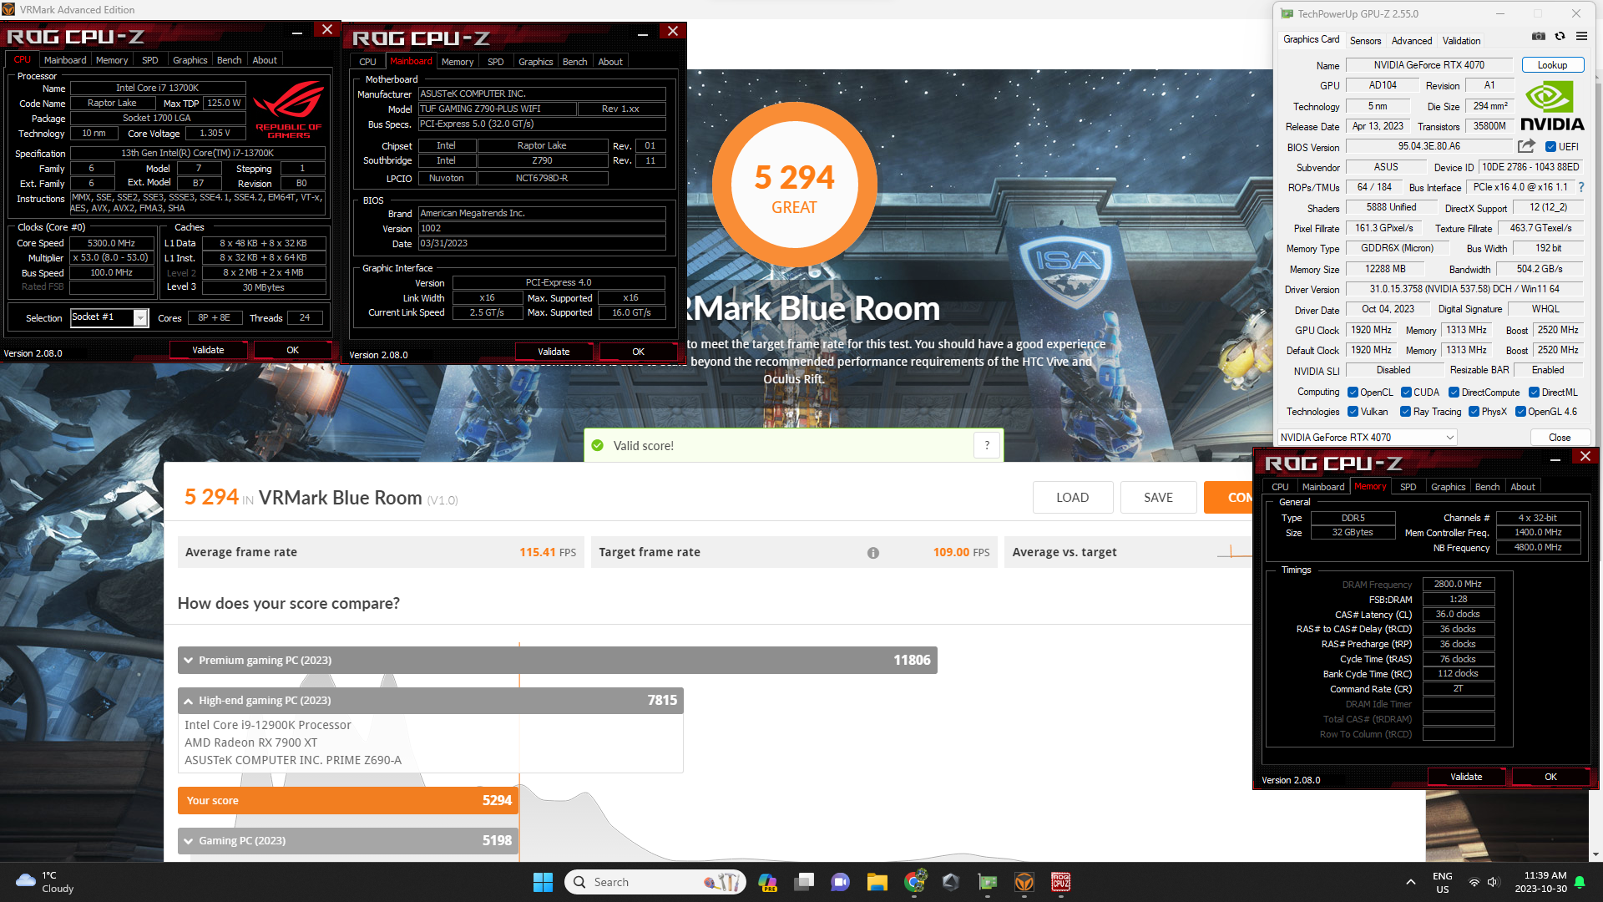This screenshot has height=902, width=1603.
Task: Toggle the Ray Tracing checkbox
Action: tap(1405, 412)
